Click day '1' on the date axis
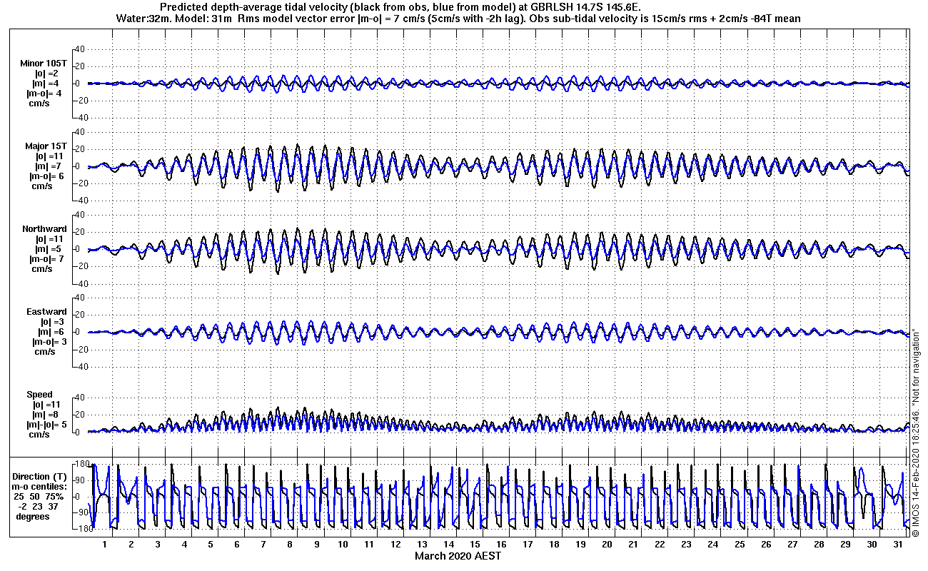 click(x=105, y=545)
